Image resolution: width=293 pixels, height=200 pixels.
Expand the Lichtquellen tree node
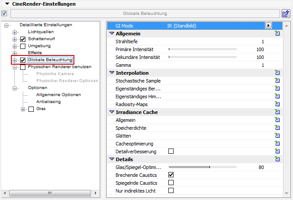point(14,32)
